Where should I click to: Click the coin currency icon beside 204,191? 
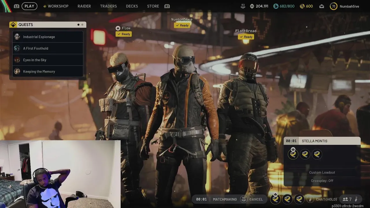click(252, 6)
